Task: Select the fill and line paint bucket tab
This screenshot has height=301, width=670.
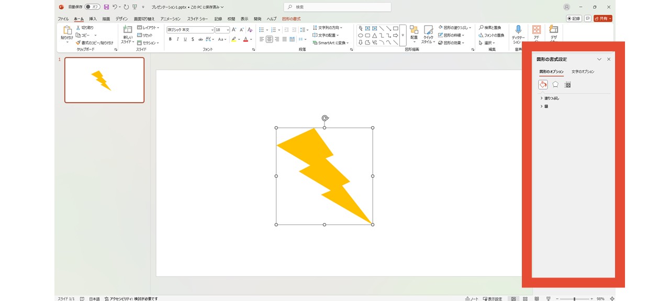Action: click(543, 84)
